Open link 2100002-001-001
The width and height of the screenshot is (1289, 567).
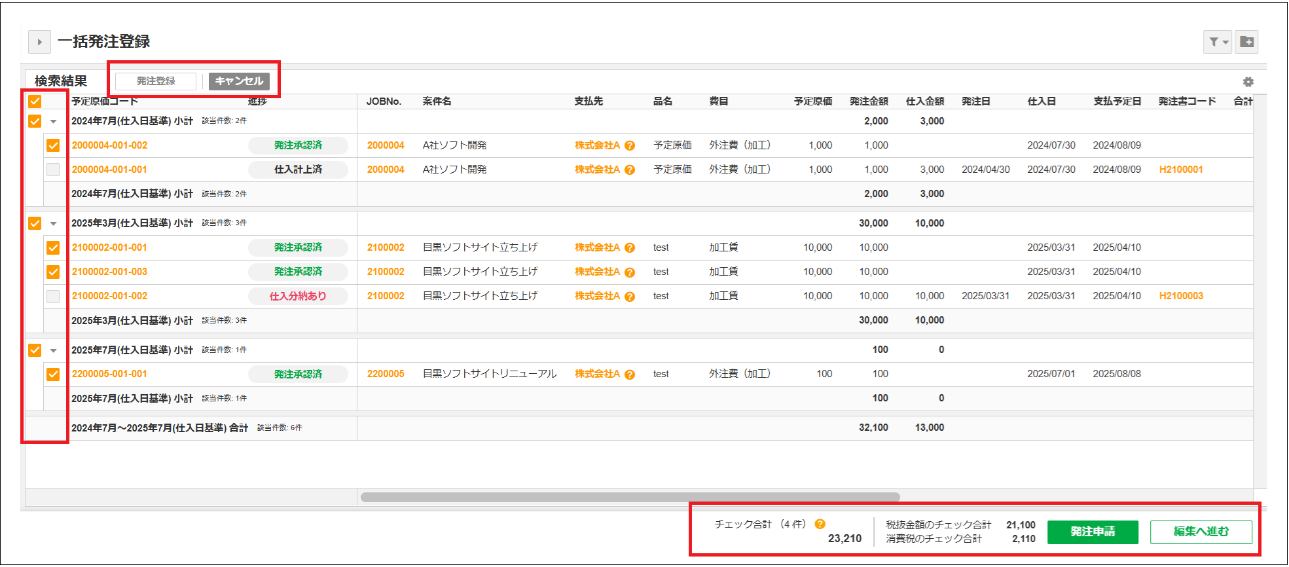coord(109,247)
